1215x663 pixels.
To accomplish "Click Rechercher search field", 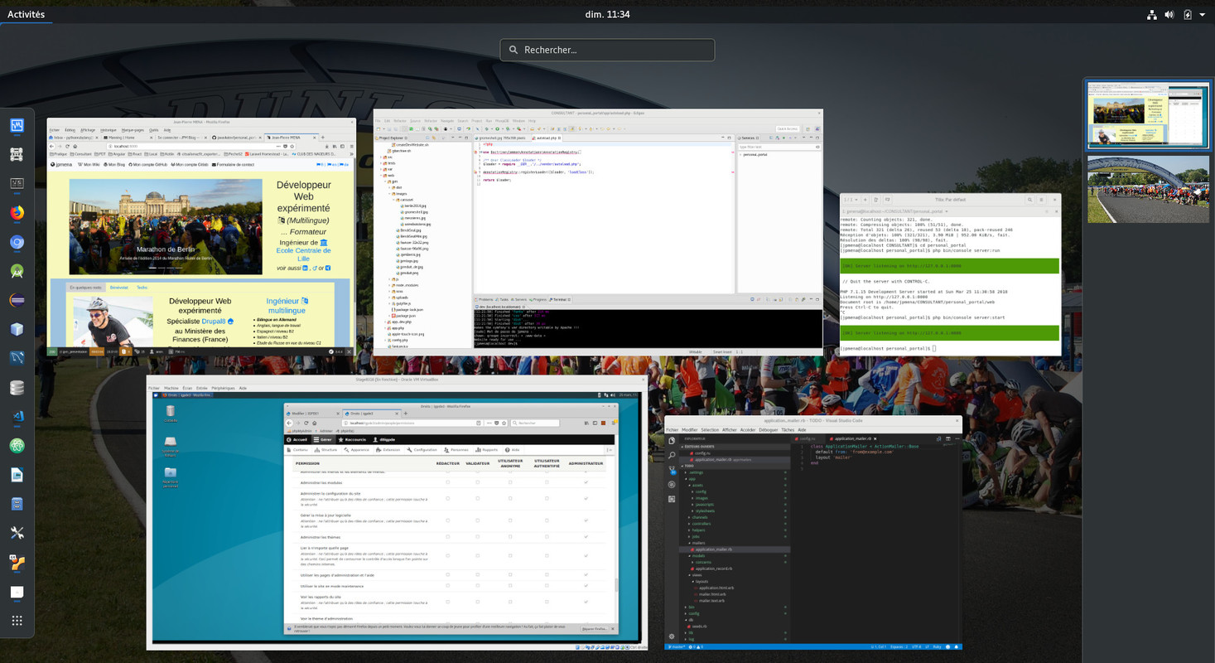I will click(x=607, y=50).
